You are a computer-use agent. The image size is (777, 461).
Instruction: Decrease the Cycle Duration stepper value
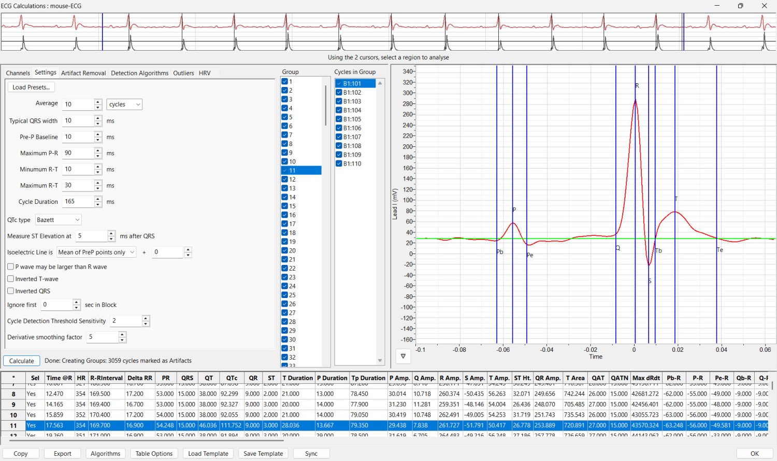click(98, 204)
